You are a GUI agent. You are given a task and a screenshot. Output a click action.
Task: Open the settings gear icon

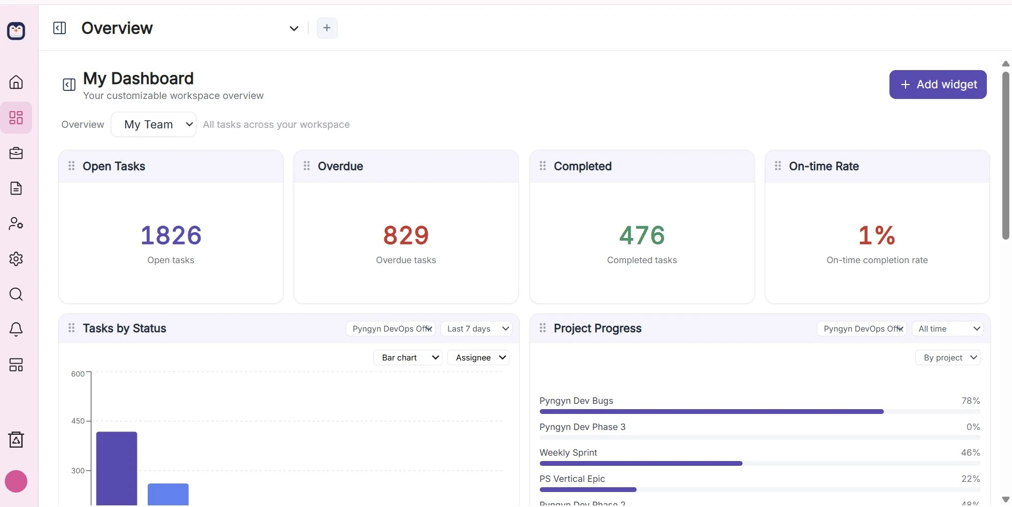(16, 259)
